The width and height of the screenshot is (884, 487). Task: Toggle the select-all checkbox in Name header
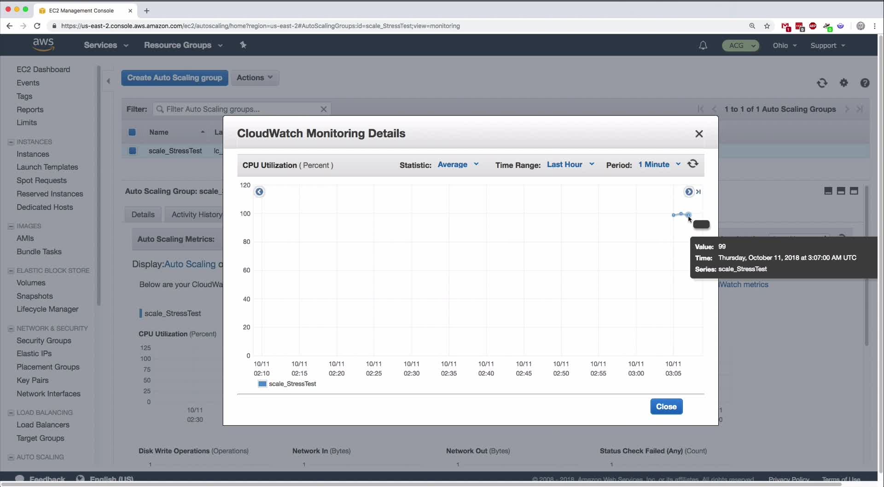click(x=132, y=132)
